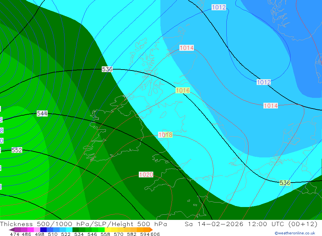The image size is (322, 236).
Task: Click the 606 legend value
Action: [x=155, y=234]
